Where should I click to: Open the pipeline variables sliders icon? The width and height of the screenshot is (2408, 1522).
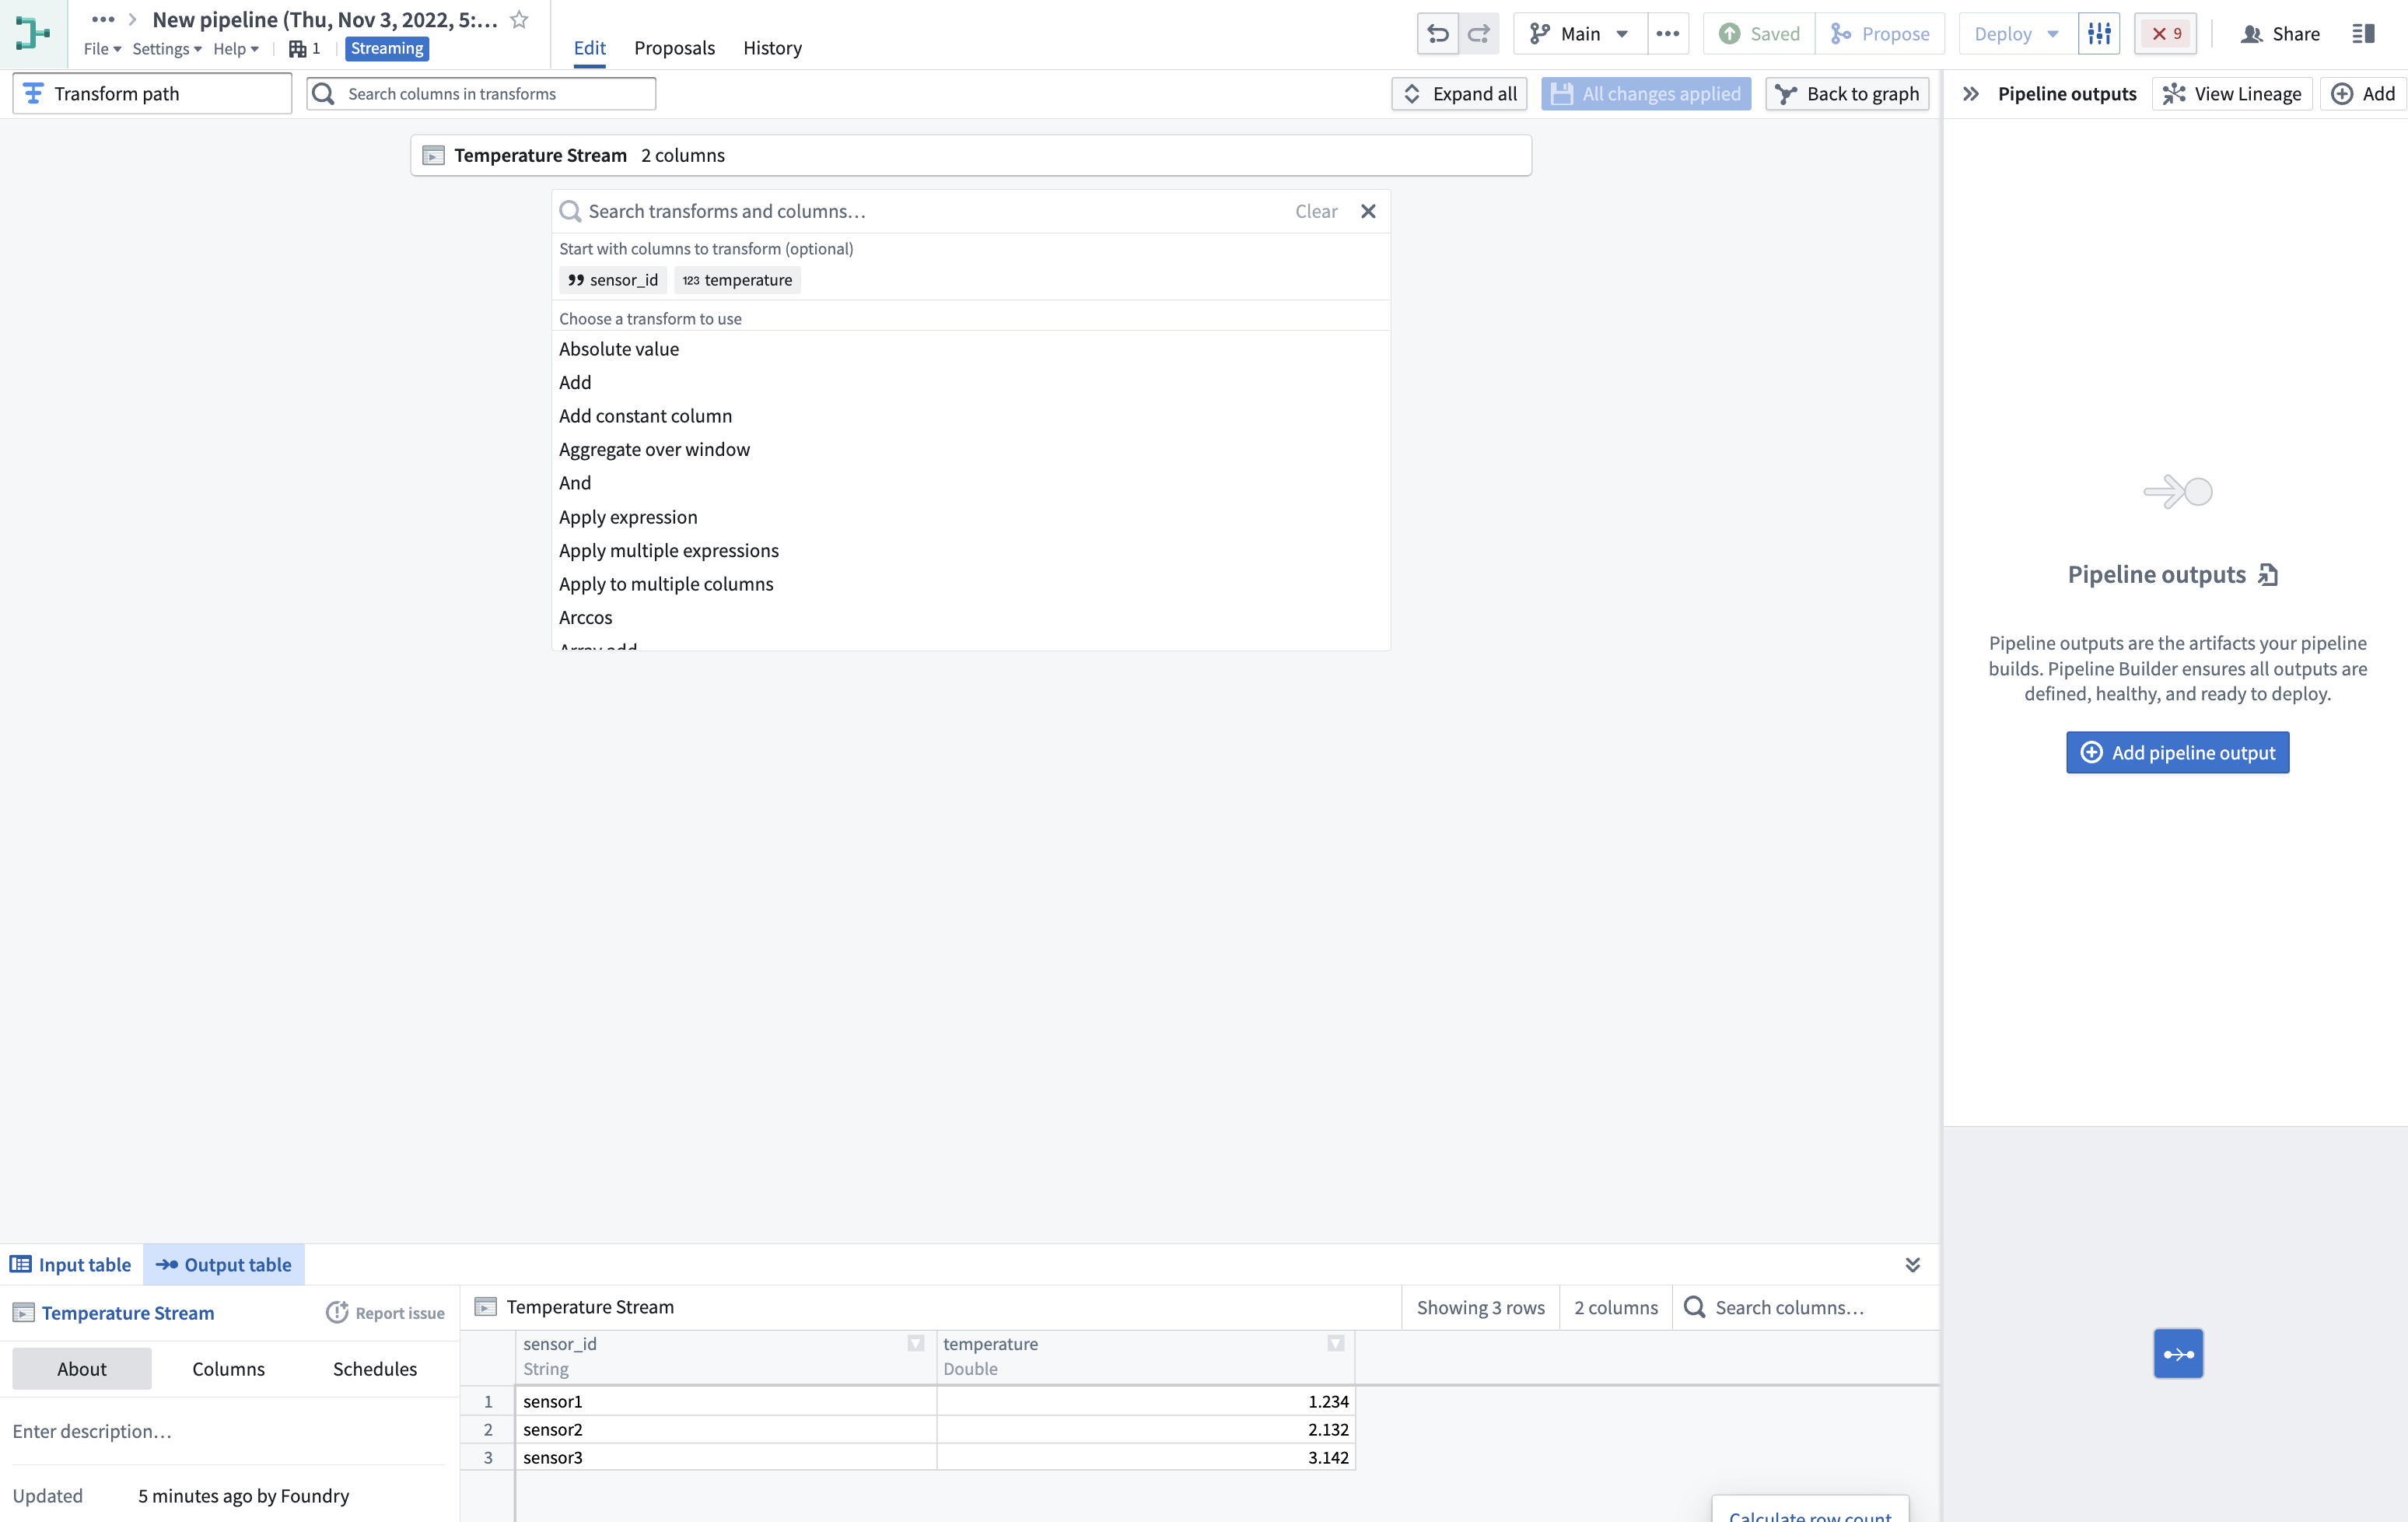pos(2099,33)
